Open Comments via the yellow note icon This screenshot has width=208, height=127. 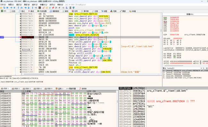click(47, 8)
